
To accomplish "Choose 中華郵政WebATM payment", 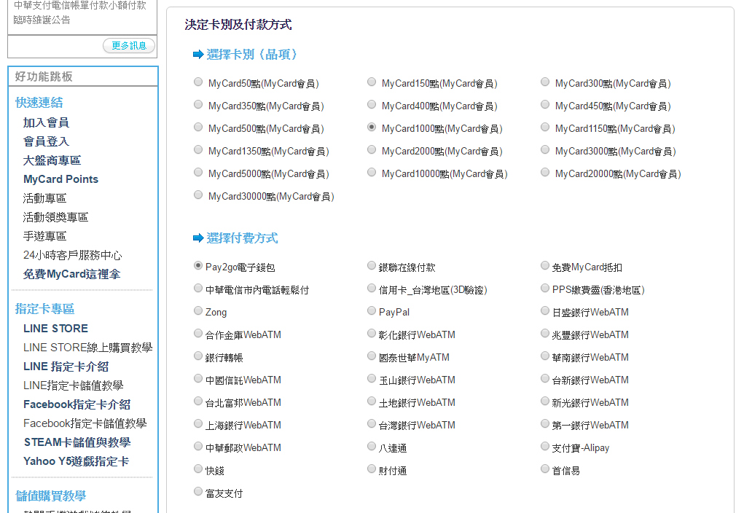I will pyautogui.click(x=198, y=446).
